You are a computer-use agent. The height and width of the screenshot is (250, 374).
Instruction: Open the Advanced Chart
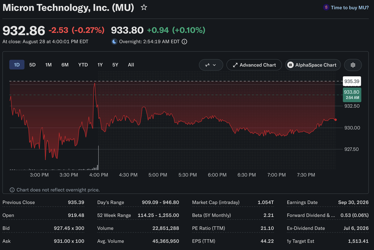(254, 65)
